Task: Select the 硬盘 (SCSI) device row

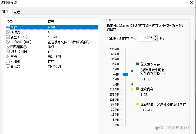Action: [51, 37]
